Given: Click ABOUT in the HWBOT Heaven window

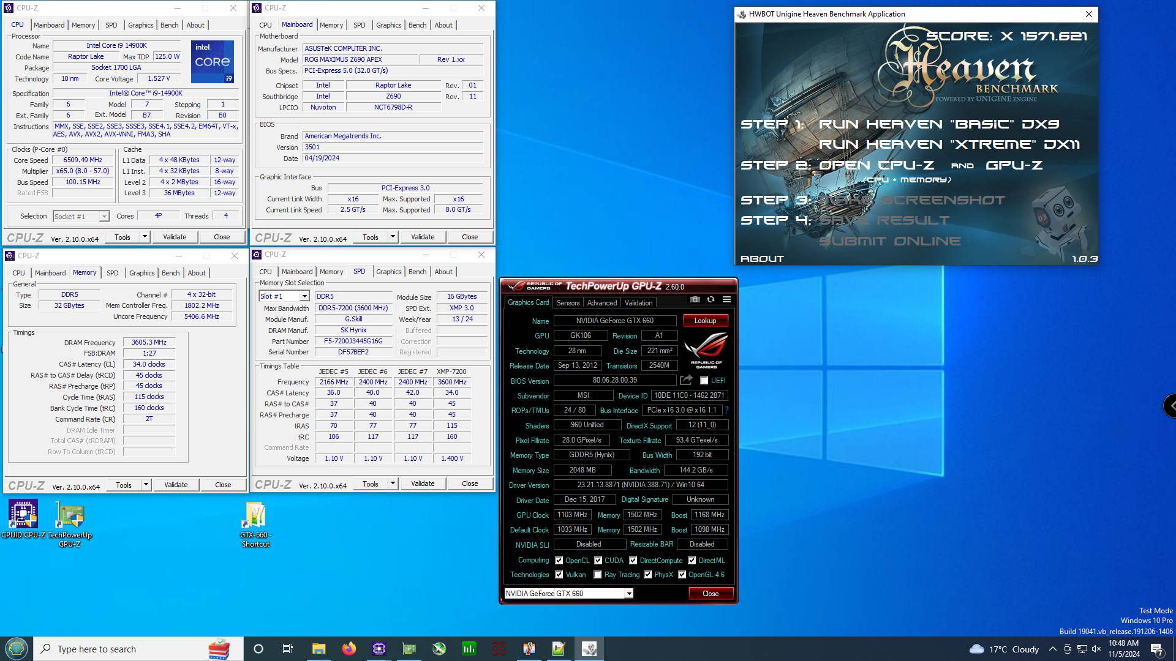Looking at the screenshot, I should coord(761,259).
